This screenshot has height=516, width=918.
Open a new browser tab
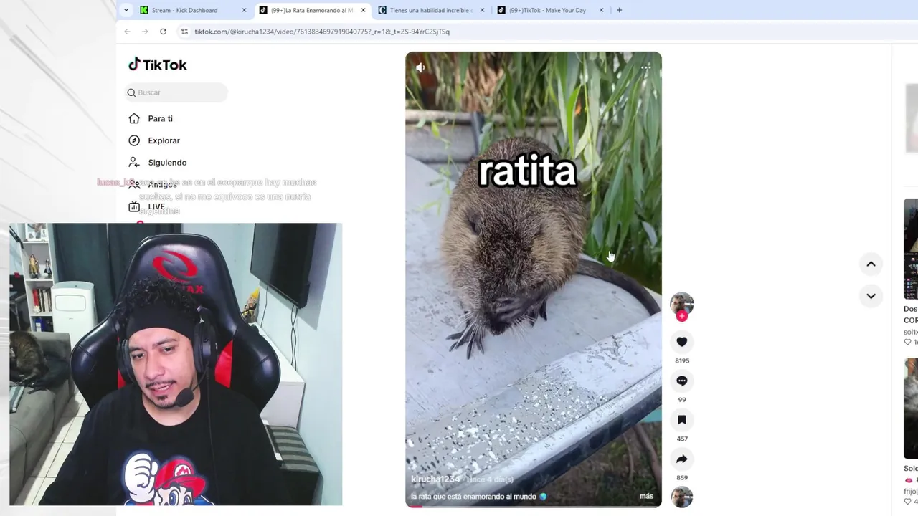pos(619,10)
